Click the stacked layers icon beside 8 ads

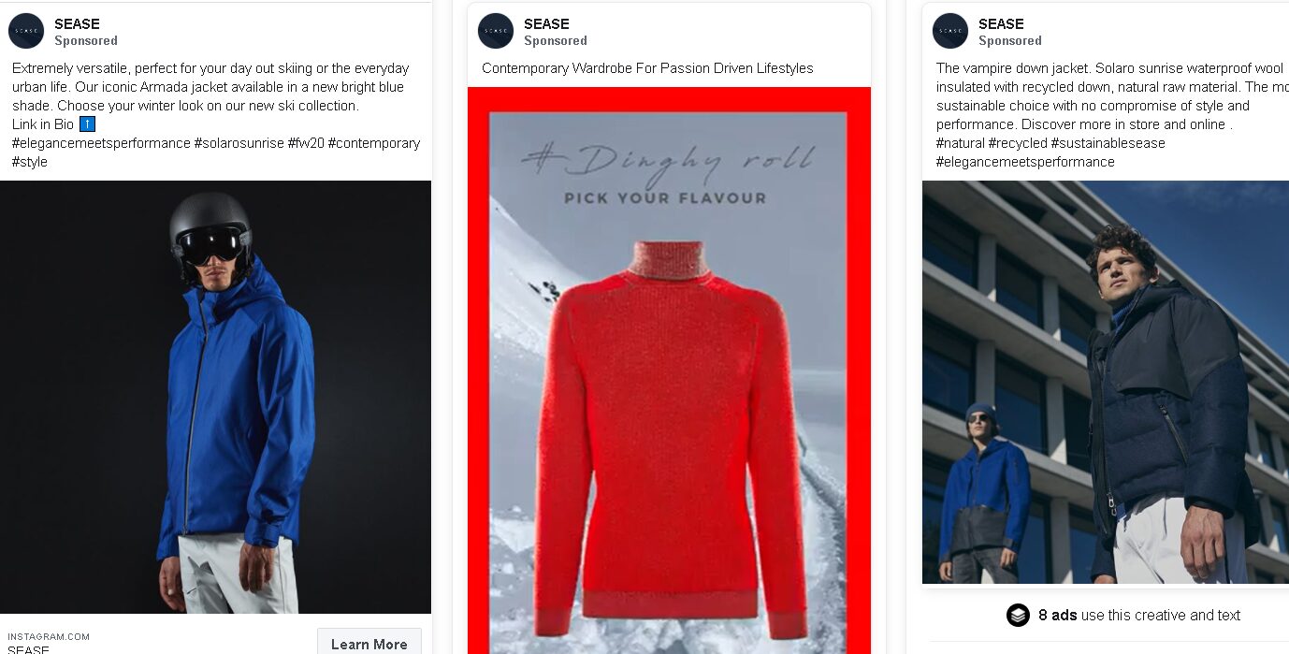[1018, 615]
